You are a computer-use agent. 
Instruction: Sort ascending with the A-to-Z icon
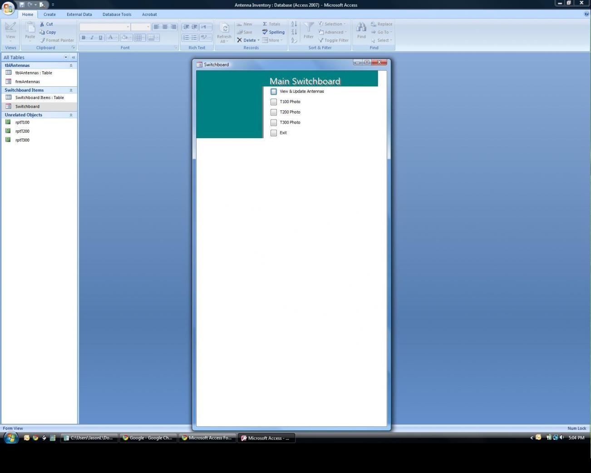point(294,24)
